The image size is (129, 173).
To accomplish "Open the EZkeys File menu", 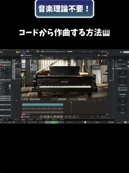I will click(22, 58).
